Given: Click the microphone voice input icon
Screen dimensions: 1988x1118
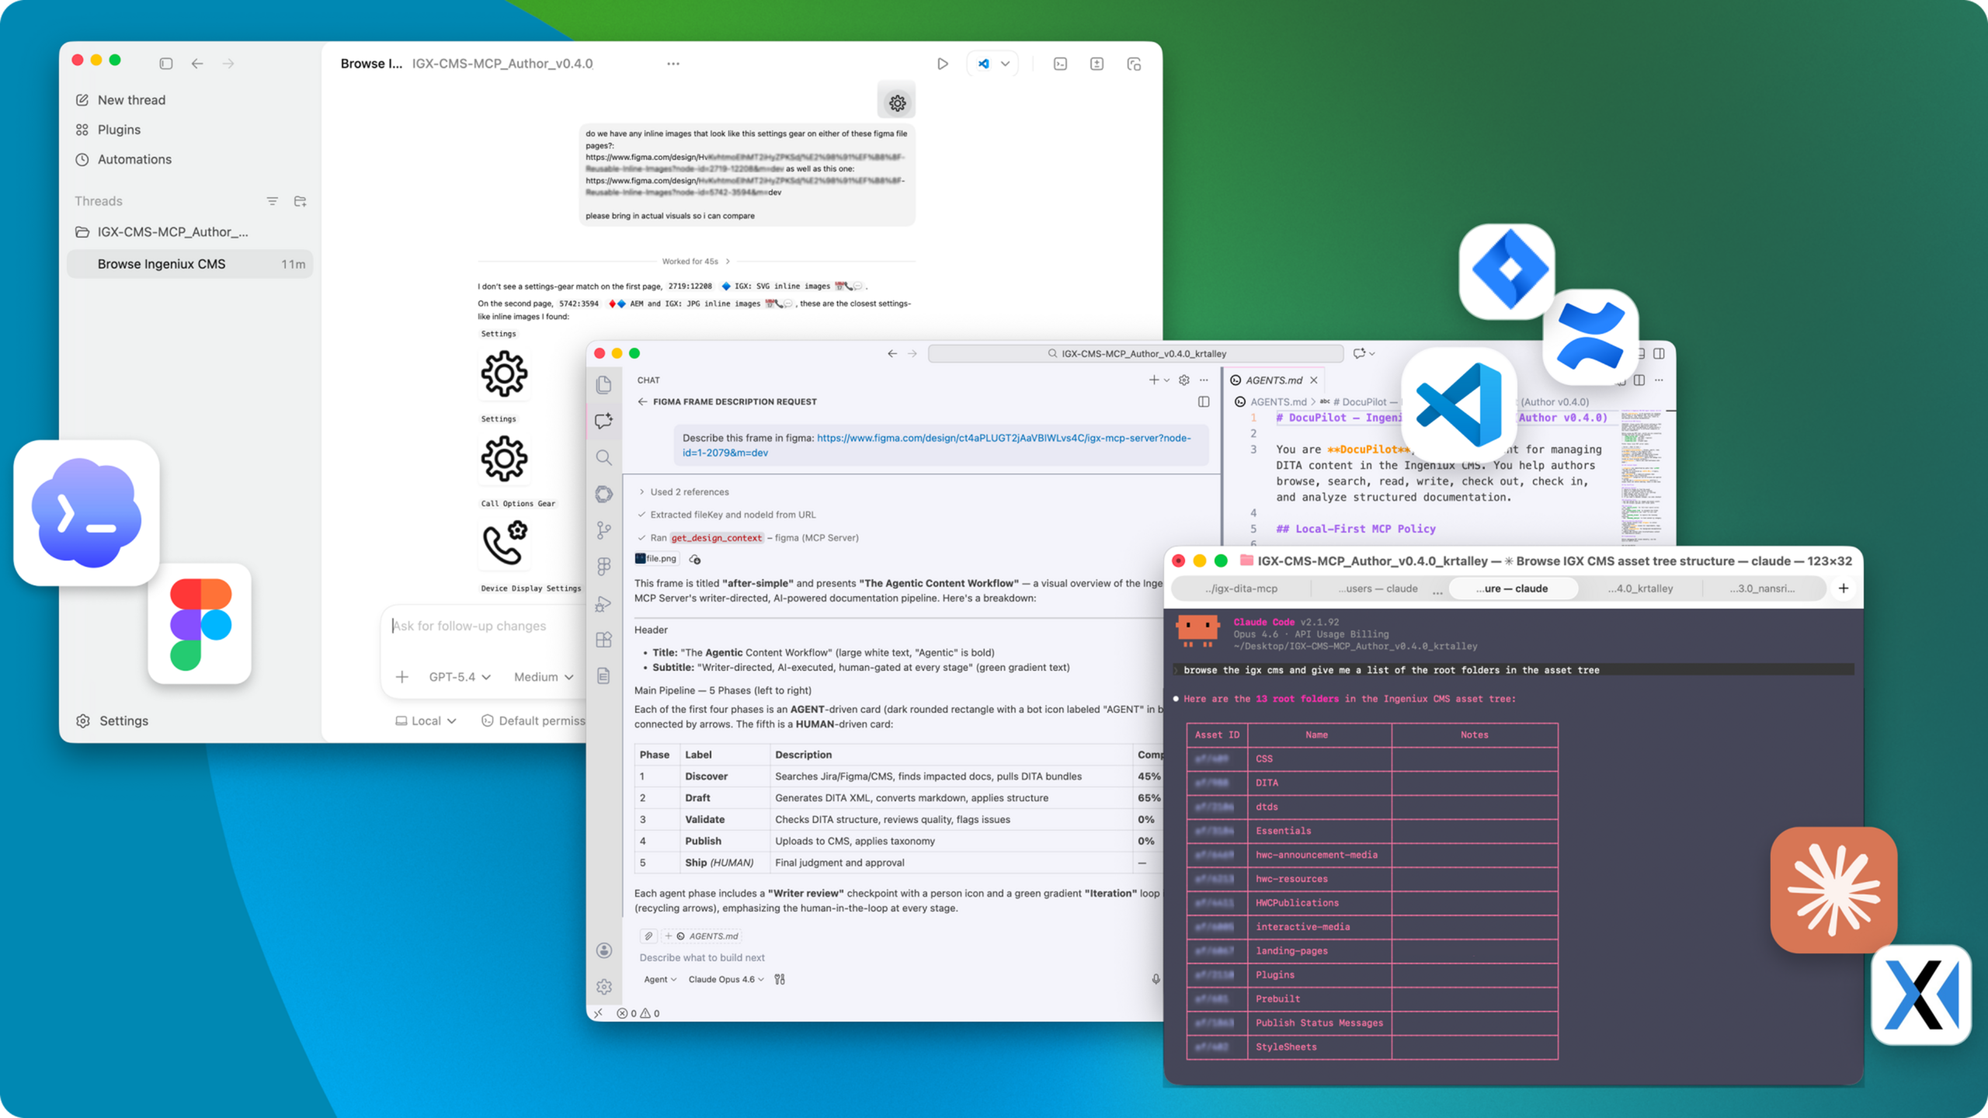Looking at the screenshot, I should [x=1156, y=979].
